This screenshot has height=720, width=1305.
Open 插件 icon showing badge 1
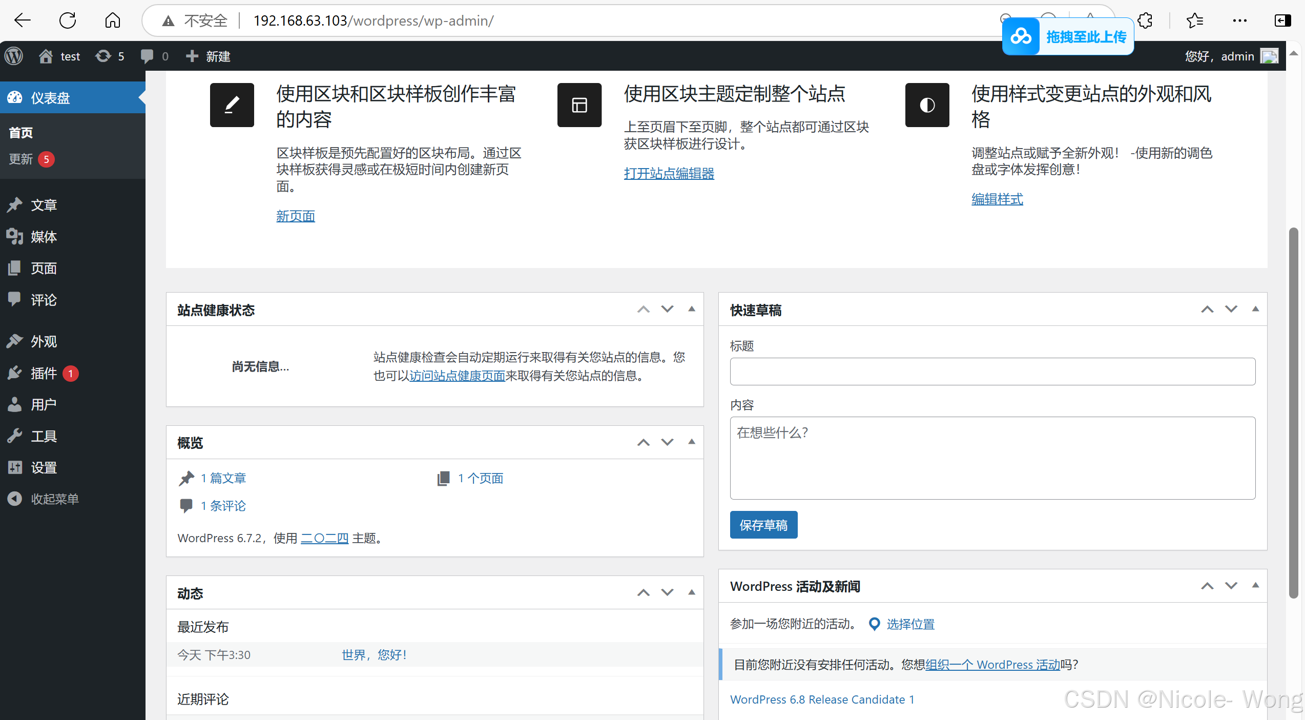click(x=15, y=373)
